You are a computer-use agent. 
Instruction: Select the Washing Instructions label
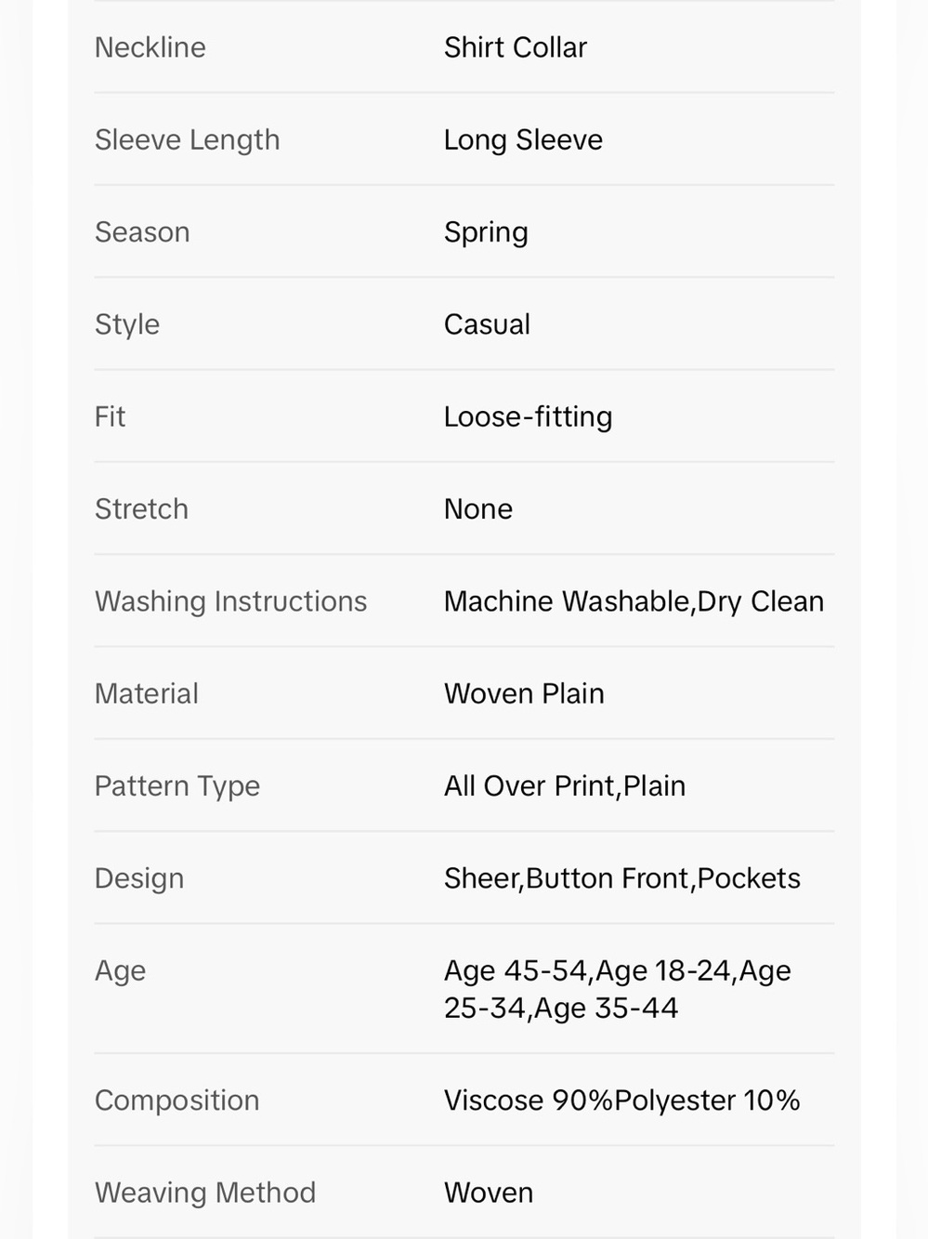(x=231, y=601)
